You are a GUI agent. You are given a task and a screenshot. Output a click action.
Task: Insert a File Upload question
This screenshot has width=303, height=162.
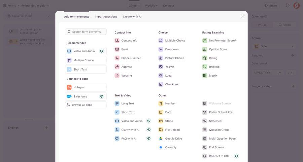pyautogui.click(x=169, y=130)
